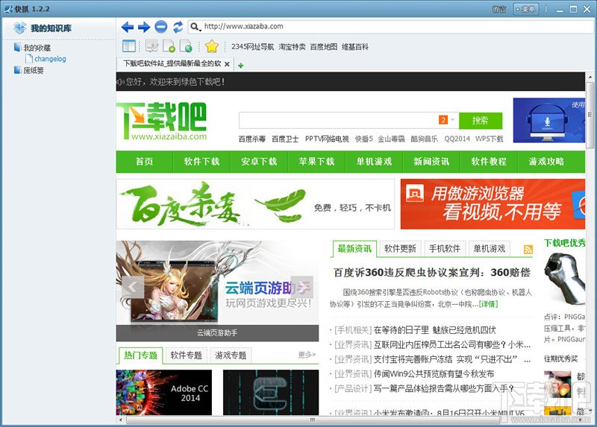Open 新闻资讯 in the green nav bar
The height and width of the screenshot is (427, 597).
(x=432, y=162)
